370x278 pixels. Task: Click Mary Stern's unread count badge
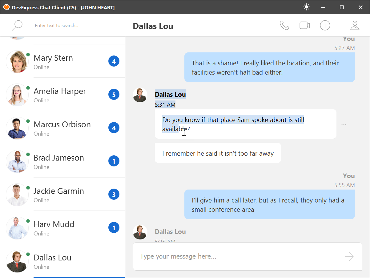click(114, 61)
